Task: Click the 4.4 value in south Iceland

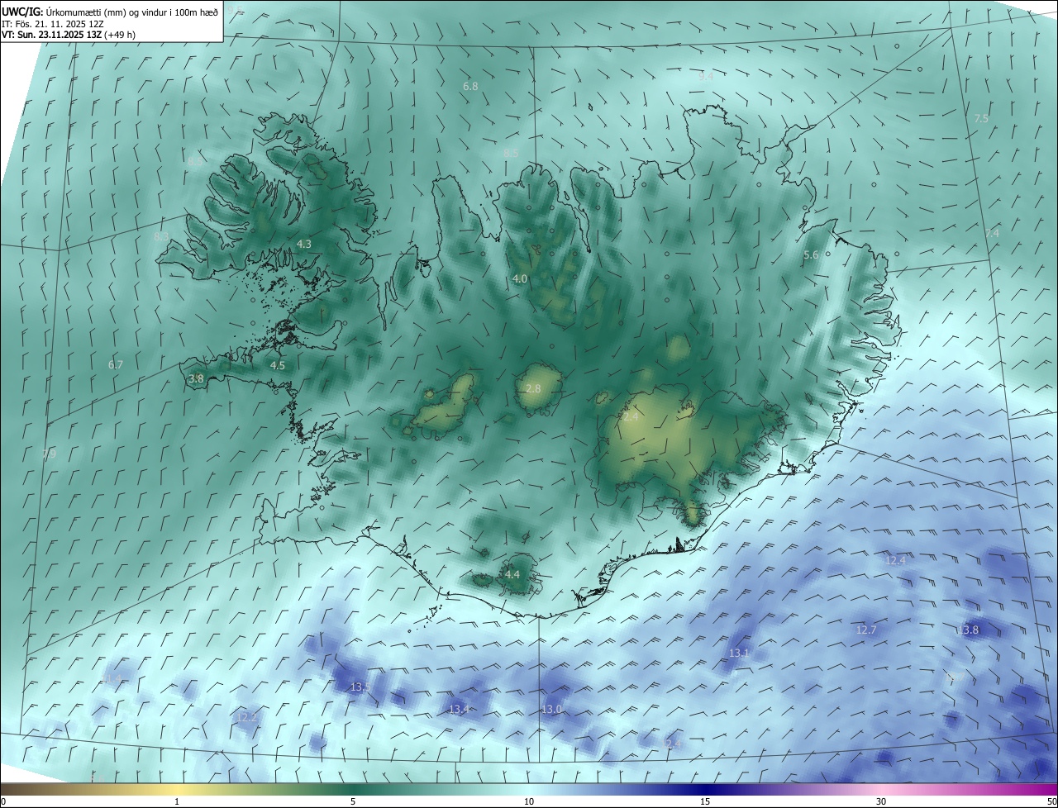Action: coord(512,574)
